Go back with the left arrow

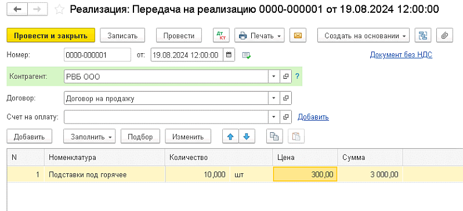coord(17,9)
